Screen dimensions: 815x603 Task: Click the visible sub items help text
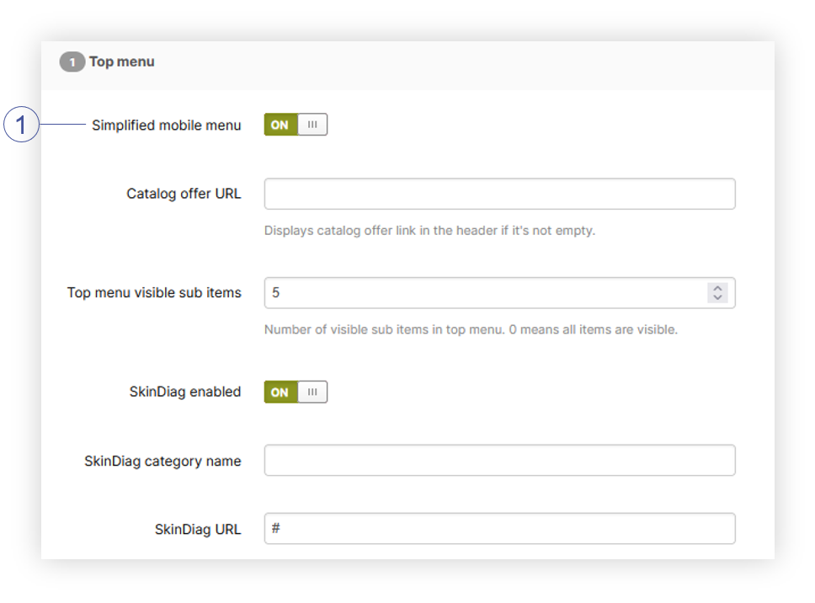tap(471, 330)
